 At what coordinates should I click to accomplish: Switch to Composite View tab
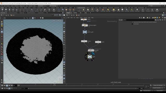40,13
